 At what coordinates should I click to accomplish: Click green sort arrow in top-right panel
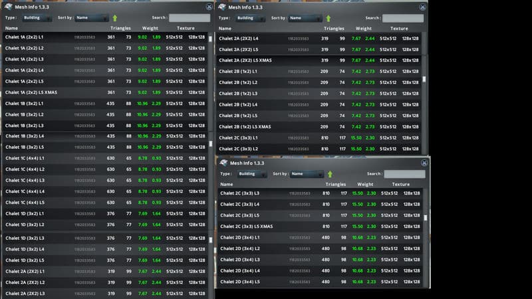click(x=329, y=18)
